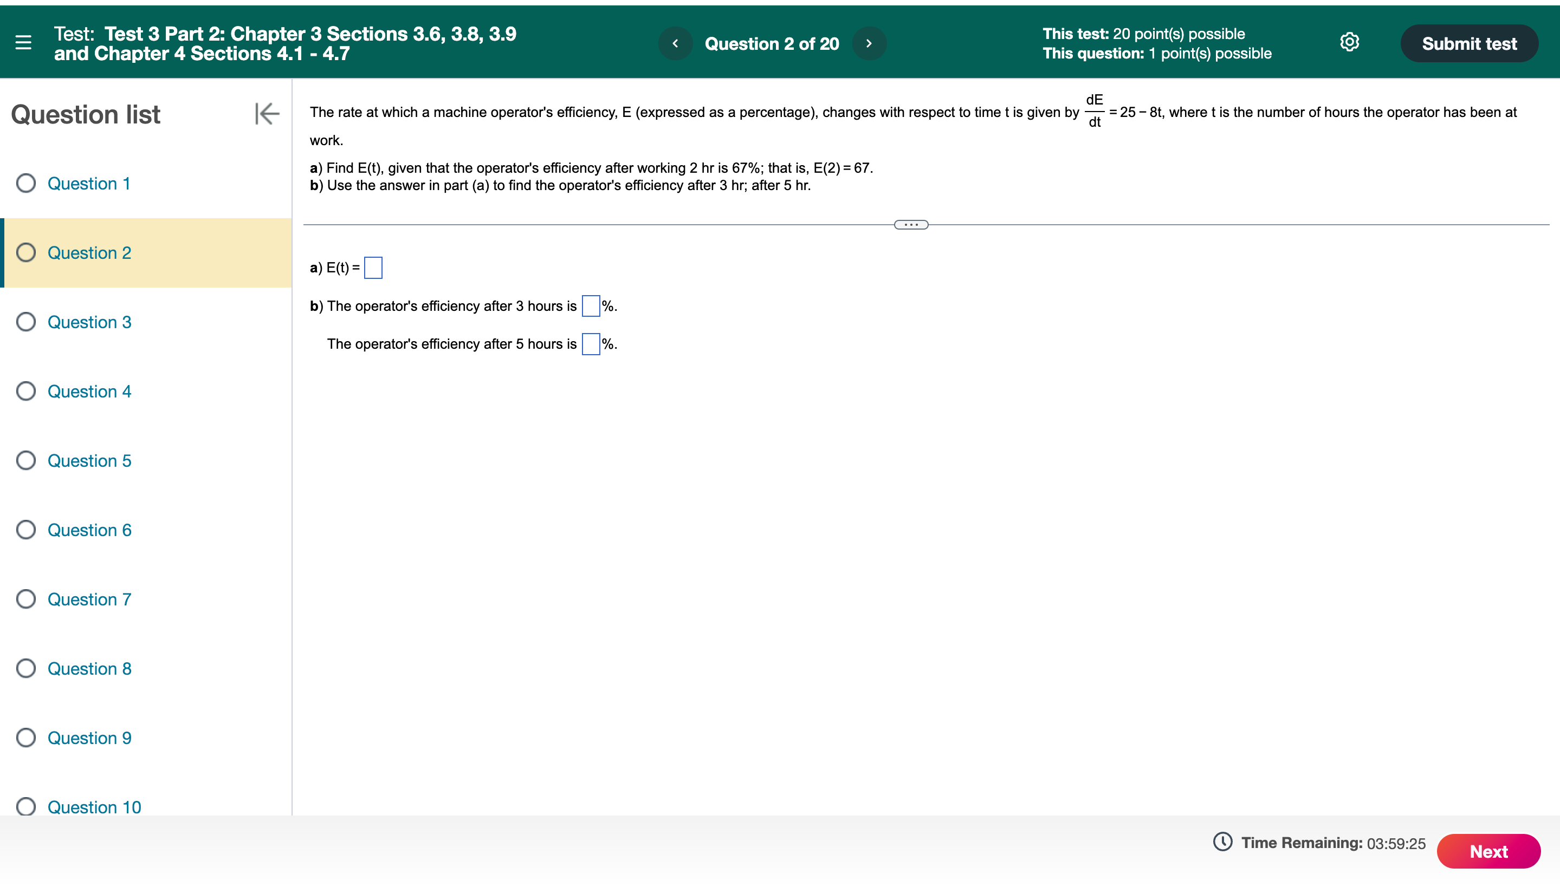
Task: Advance to the next question using the right chevron
Action: 869,43
